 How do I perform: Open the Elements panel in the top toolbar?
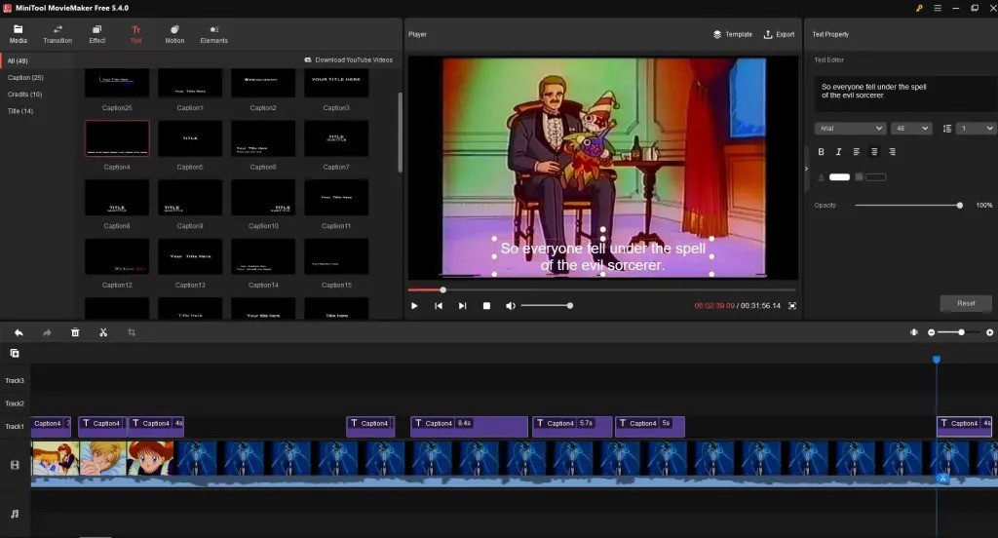[213, 34]
